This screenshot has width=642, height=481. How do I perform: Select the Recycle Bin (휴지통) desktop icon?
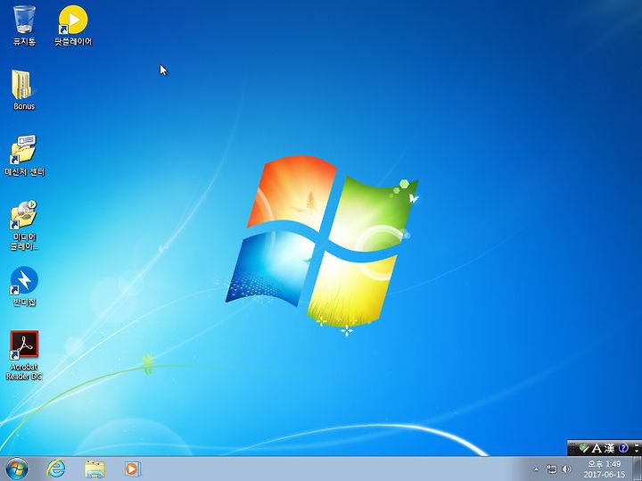coord(24,25)
